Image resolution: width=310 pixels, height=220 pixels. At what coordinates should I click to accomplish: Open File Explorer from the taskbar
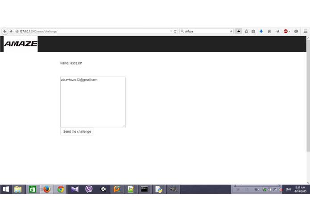18,189
